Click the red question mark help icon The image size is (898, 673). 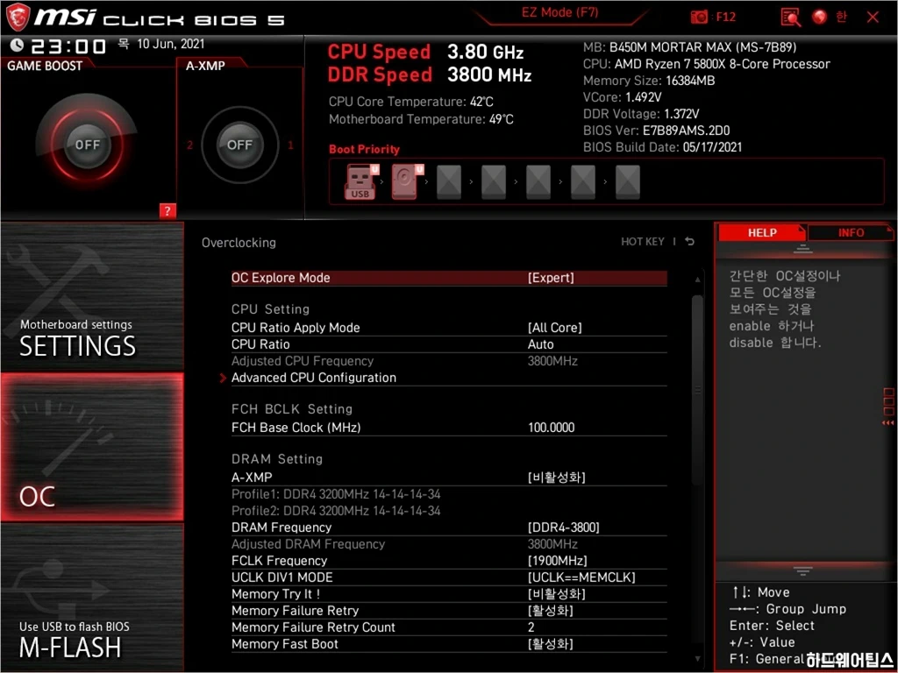point(168,210)
